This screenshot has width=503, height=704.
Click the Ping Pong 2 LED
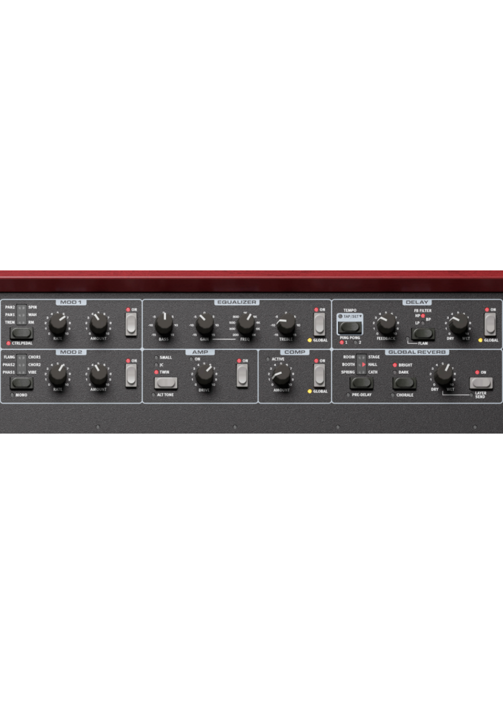pyautogui.click(x=355, y=342)
